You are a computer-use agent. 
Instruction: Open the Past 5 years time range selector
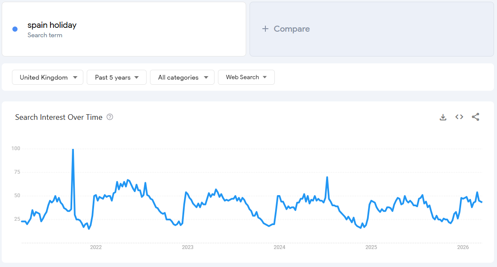pyautogui.click(x=116, y=77)
